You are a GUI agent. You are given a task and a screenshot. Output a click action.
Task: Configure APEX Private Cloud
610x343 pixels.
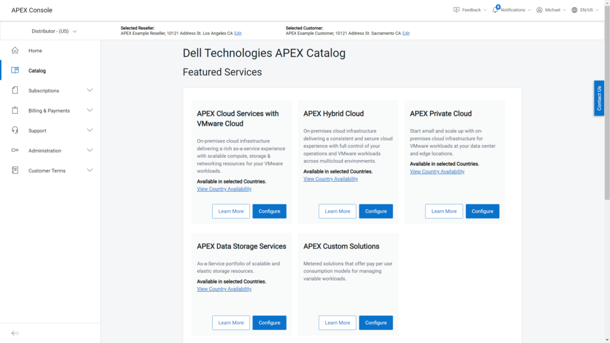point(483,211)
